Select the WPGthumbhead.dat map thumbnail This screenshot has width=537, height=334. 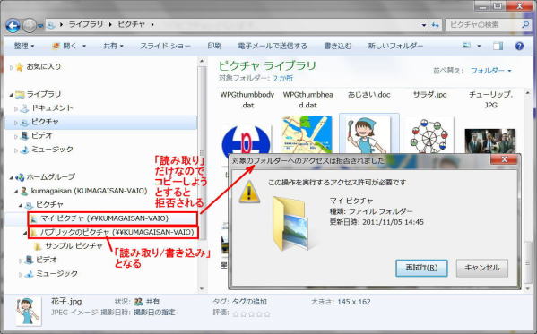pyautogui.click(x=307, y=134)
